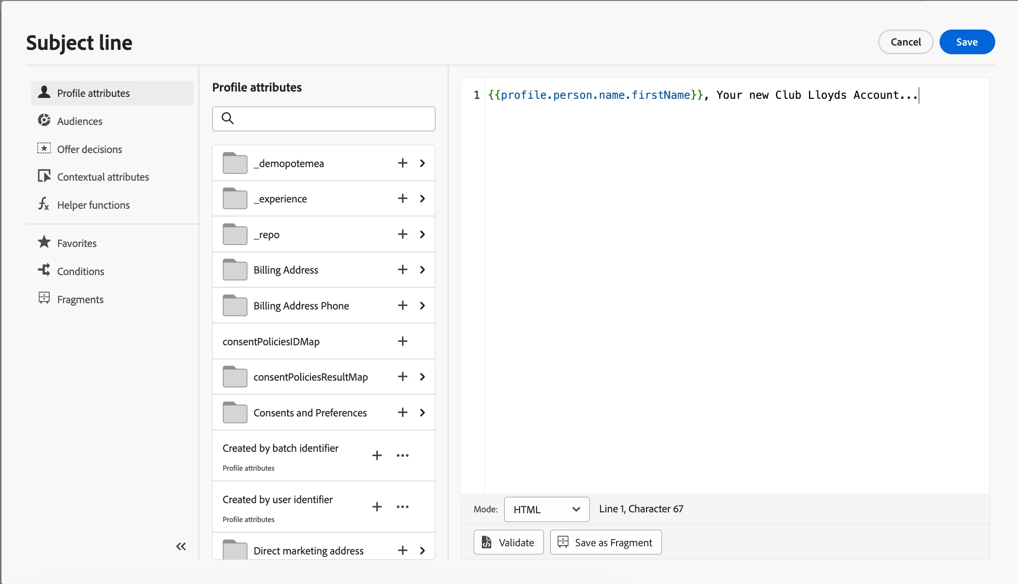This screenshot has width=1018, height=584.
Task: Add Billing Address Phone via plus icon
Action: click(x=402, y=306)
